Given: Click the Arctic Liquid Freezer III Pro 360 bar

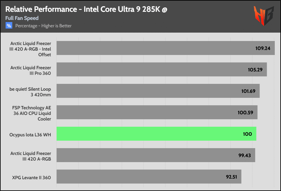Looking at the screenshot, I should pyautogui.click(x=162, y=69).
